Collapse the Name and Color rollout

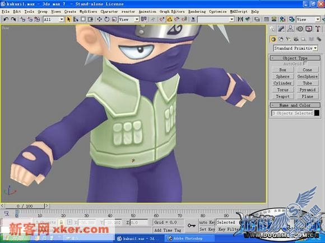click(x=295, y=105)
